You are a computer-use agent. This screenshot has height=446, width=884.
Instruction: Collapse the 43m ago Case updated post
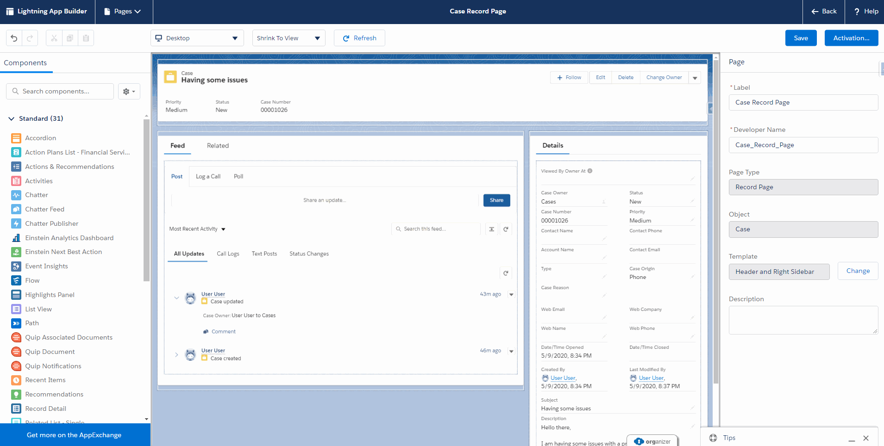click(176, 298)
